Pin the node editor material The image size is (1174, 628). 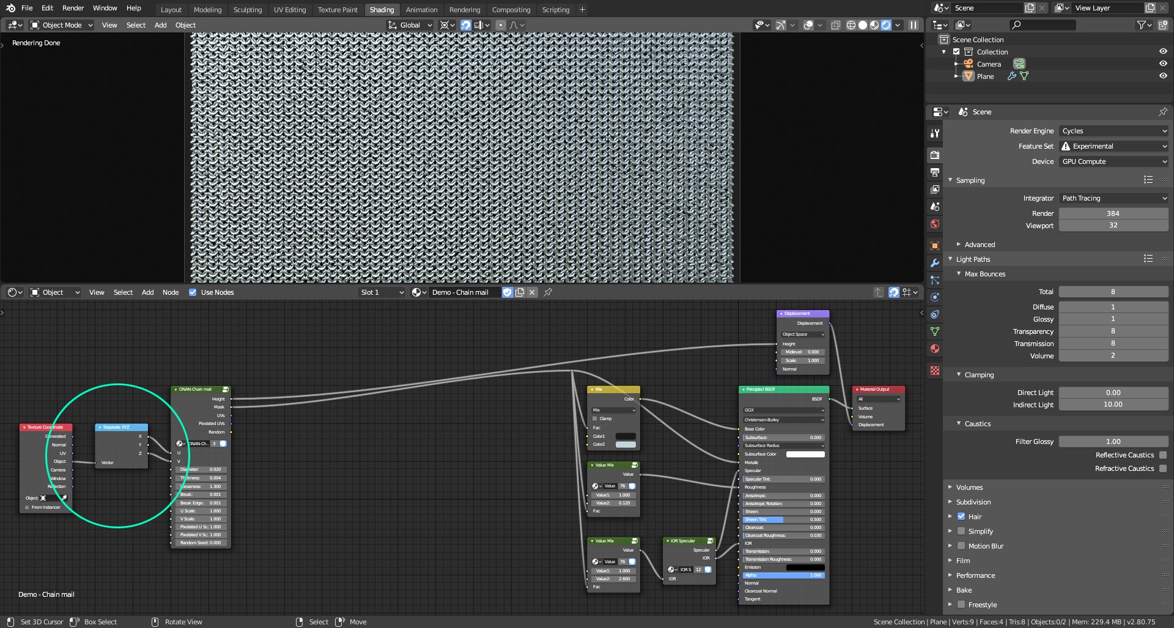point(548,292)
